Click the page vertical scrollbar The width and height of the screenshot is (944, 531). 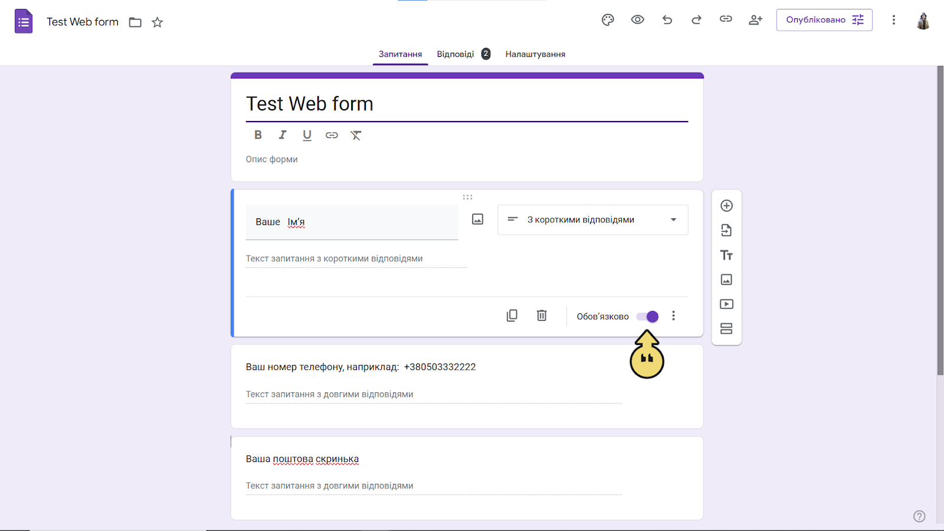pyautogui.click(x=940, y=220)
